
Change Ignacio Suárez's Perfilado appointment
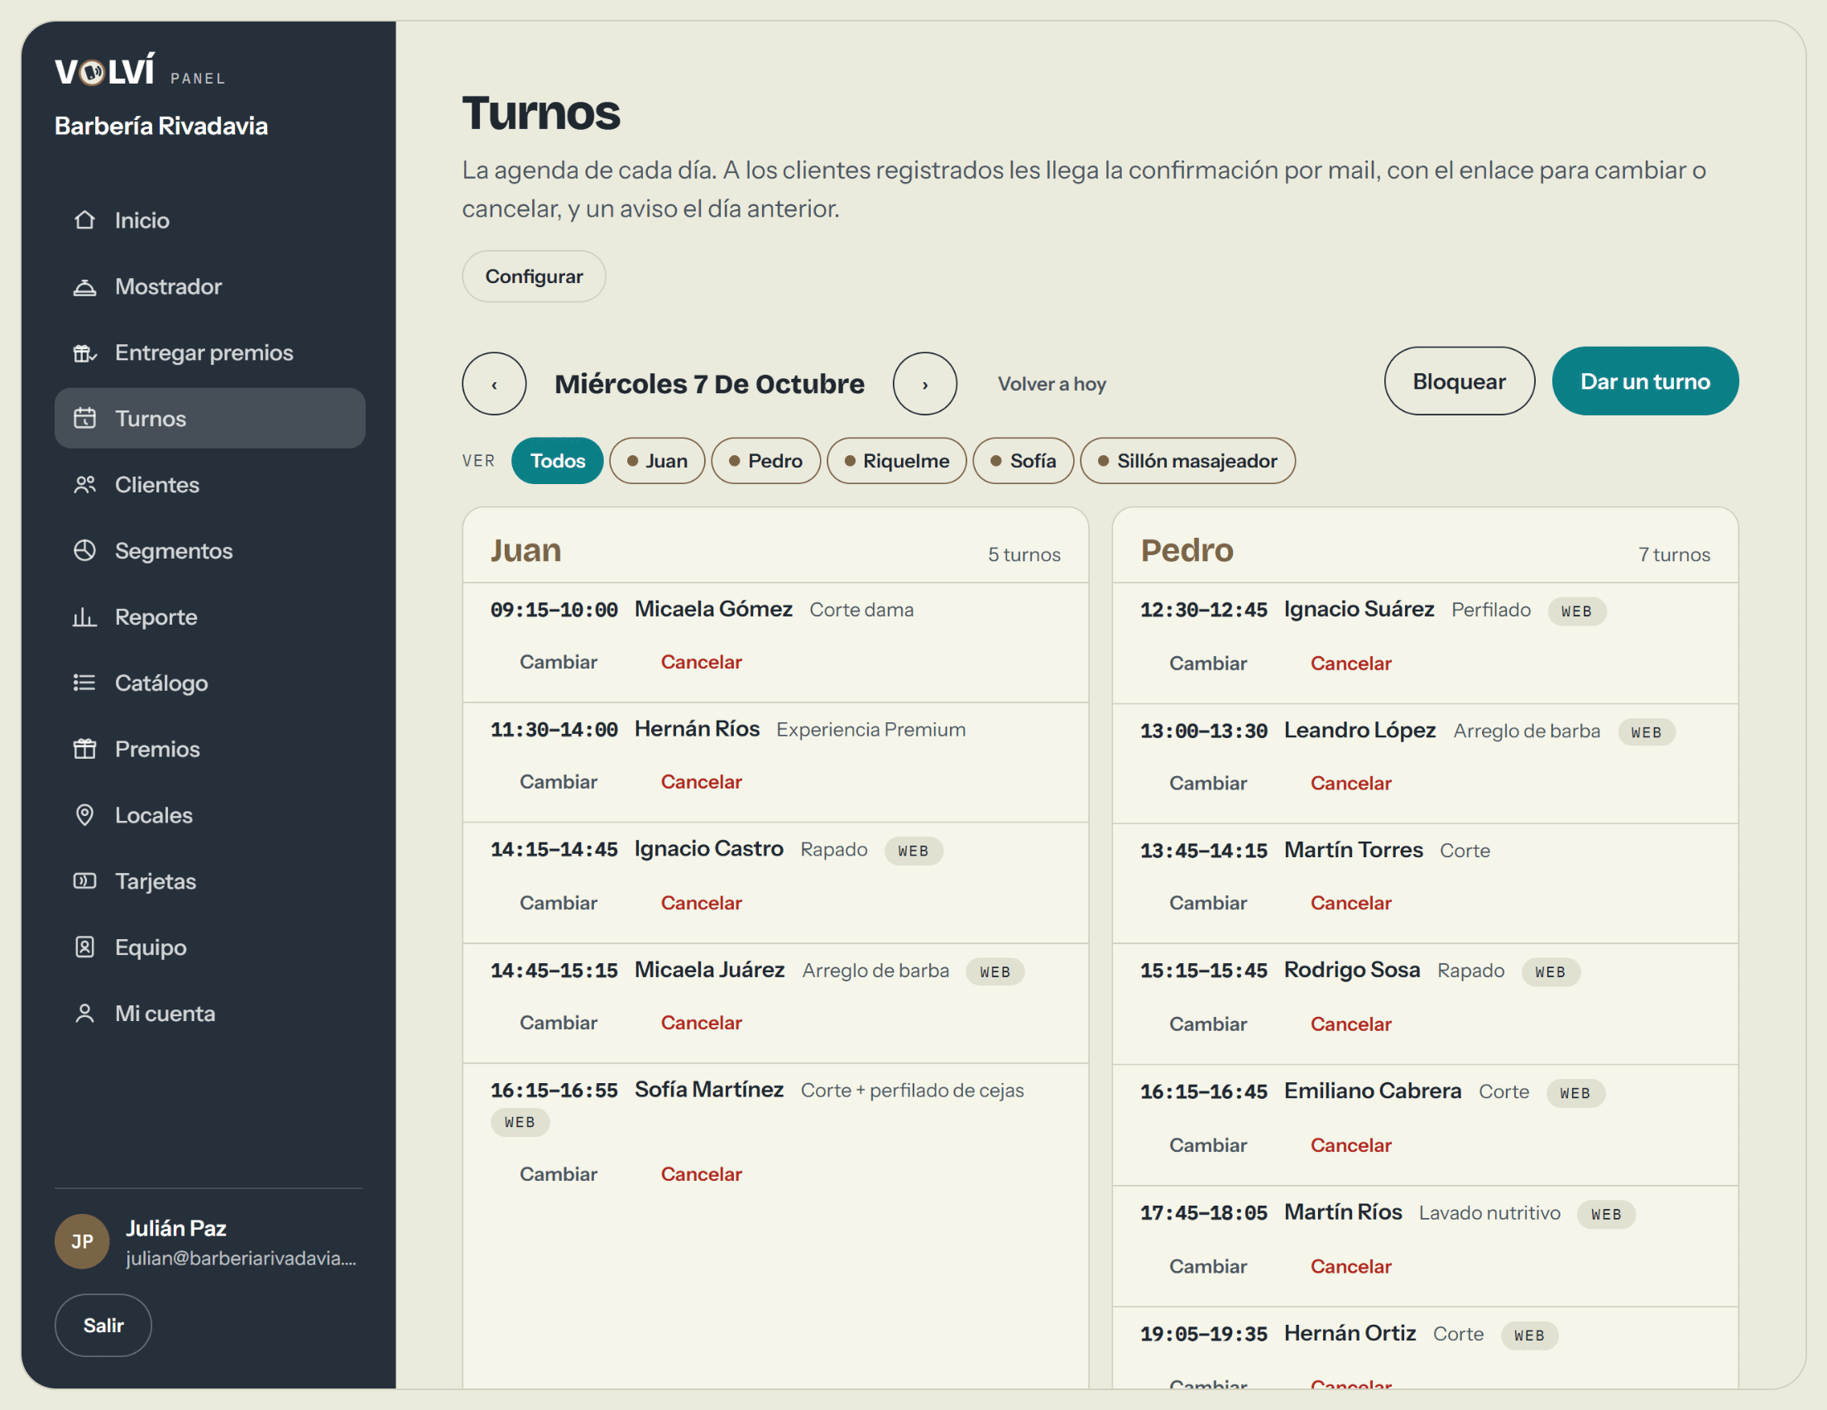pyautogui.click(x=1208, y=664)
